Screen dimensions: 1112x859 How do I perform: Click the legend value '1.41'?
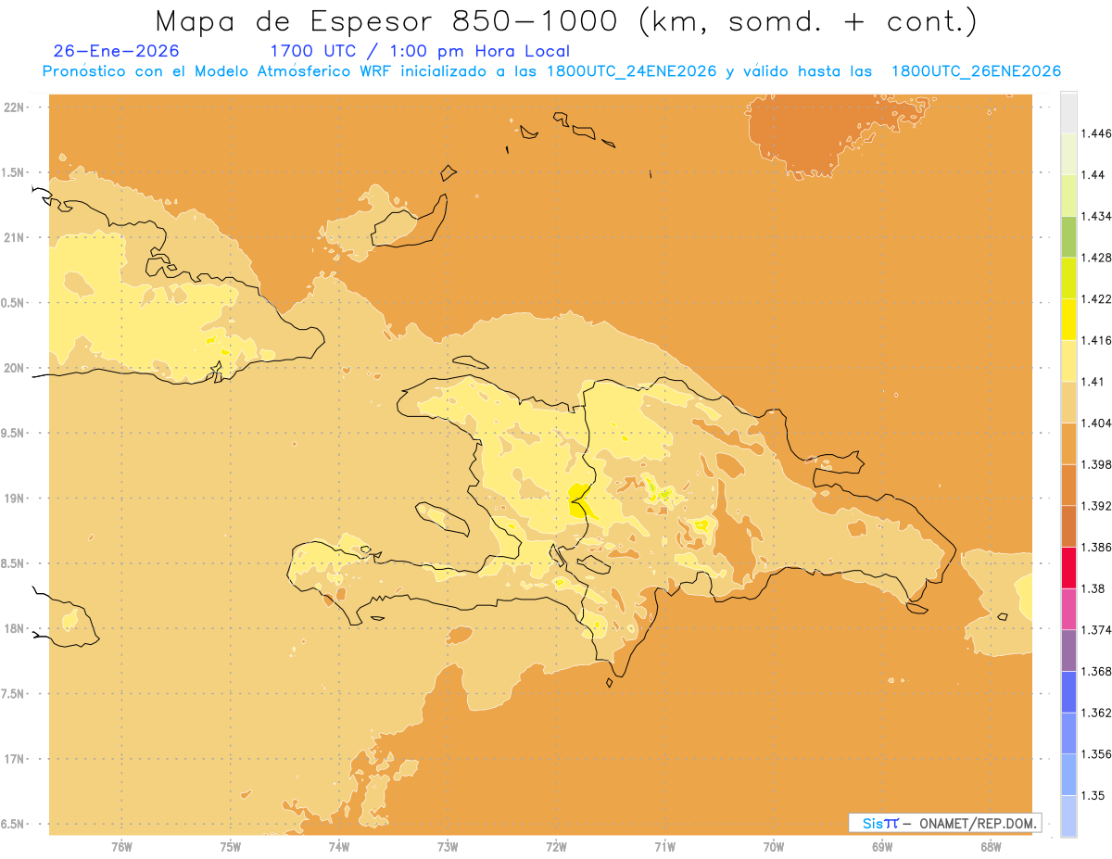(x=1091, y=382)
